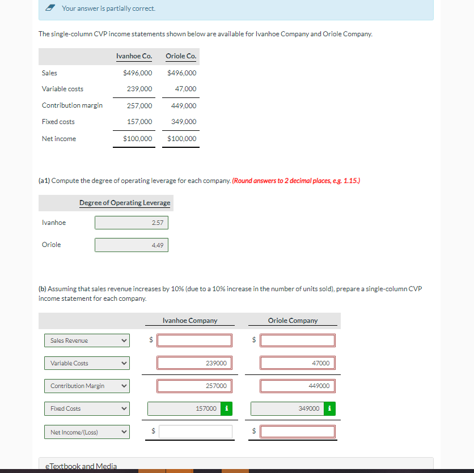474x473 pixels.
Task: Click Oriole Company's empty Sales Revenue input
Action: (297, 340)
